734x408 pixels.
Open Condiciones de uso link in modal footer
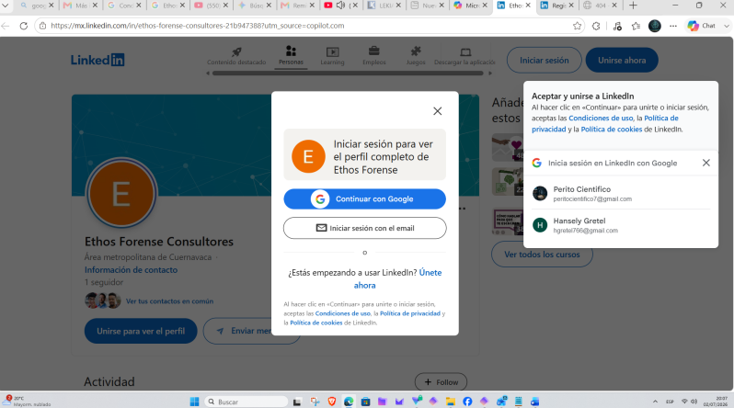[343, 313]
